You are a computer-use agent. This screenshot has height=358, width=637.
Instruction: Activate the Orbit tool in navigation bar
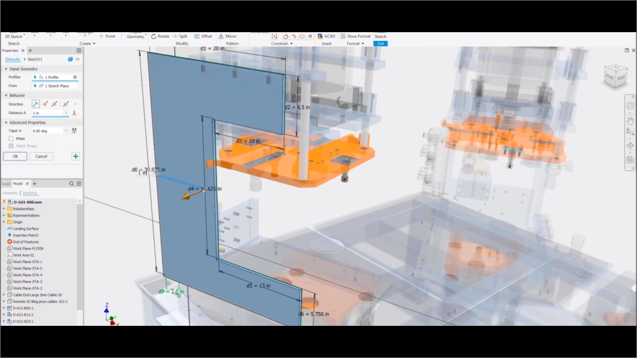630,146
